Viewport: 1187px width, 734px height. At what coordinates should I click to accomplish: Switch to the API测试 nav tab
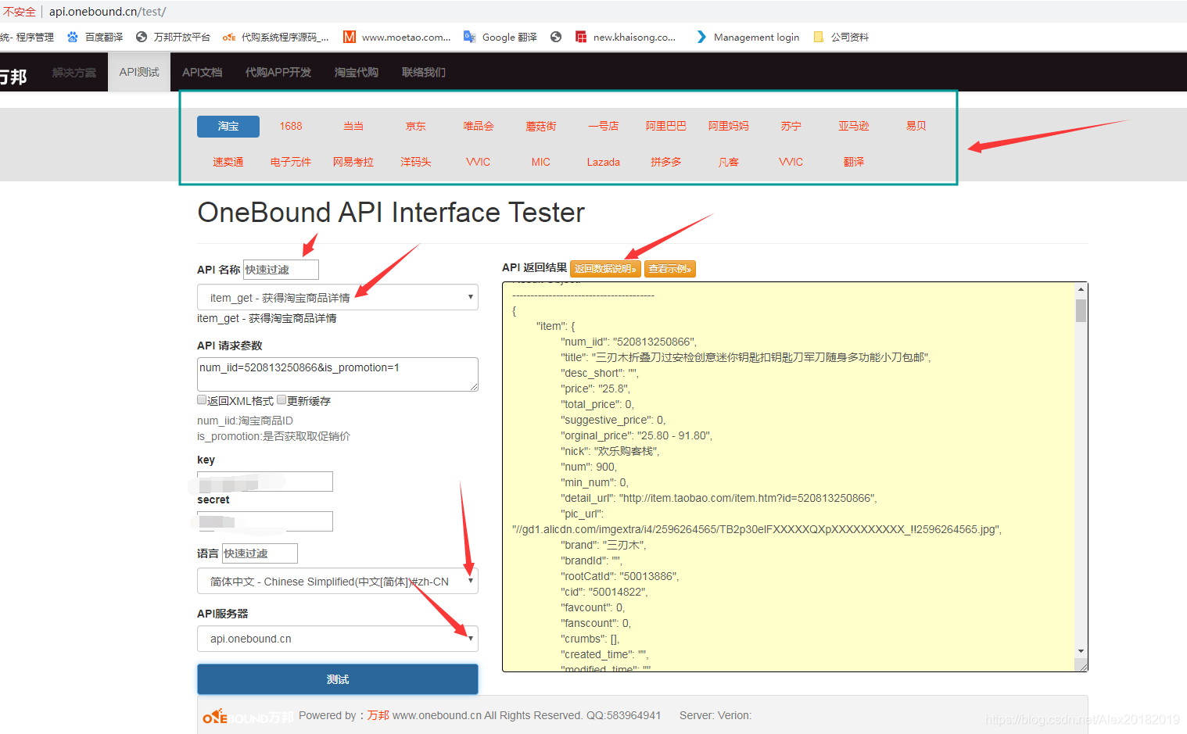click(139, 72)
